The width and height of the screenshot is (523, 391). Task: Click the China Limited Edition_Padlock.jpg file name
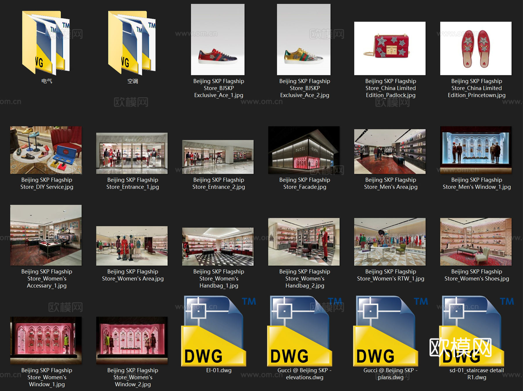pos(391,88)
